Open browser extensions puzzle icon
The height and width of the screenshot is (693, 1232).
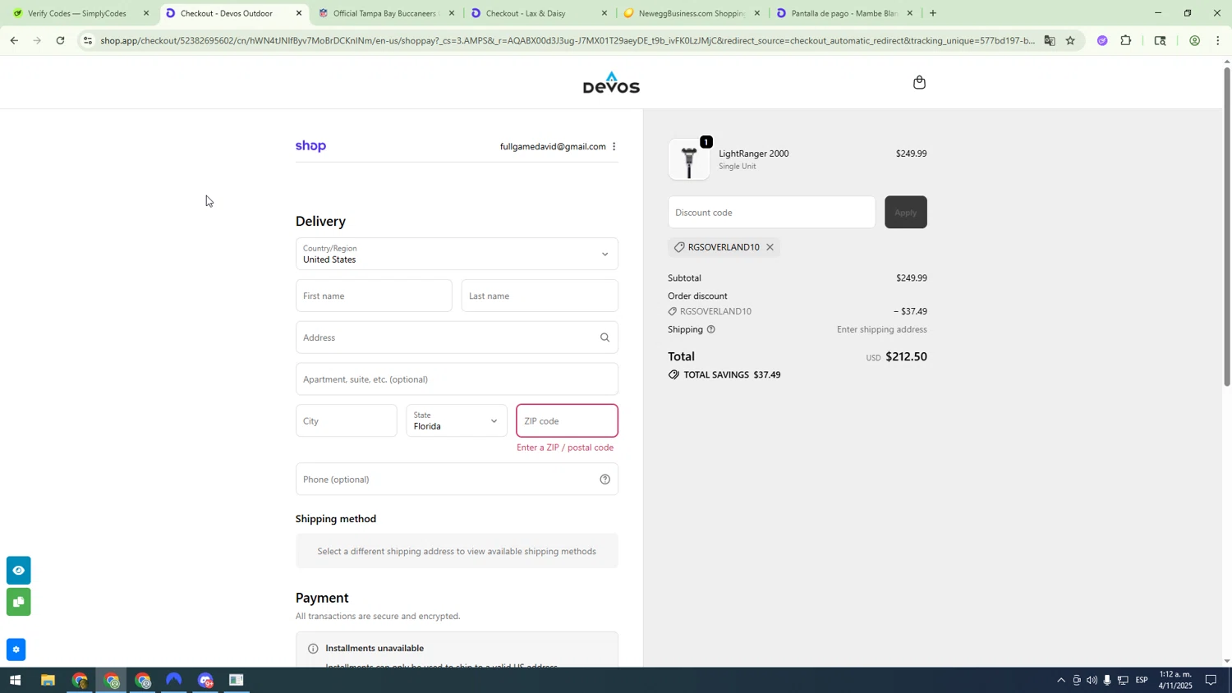click(x=1126, y=40)
